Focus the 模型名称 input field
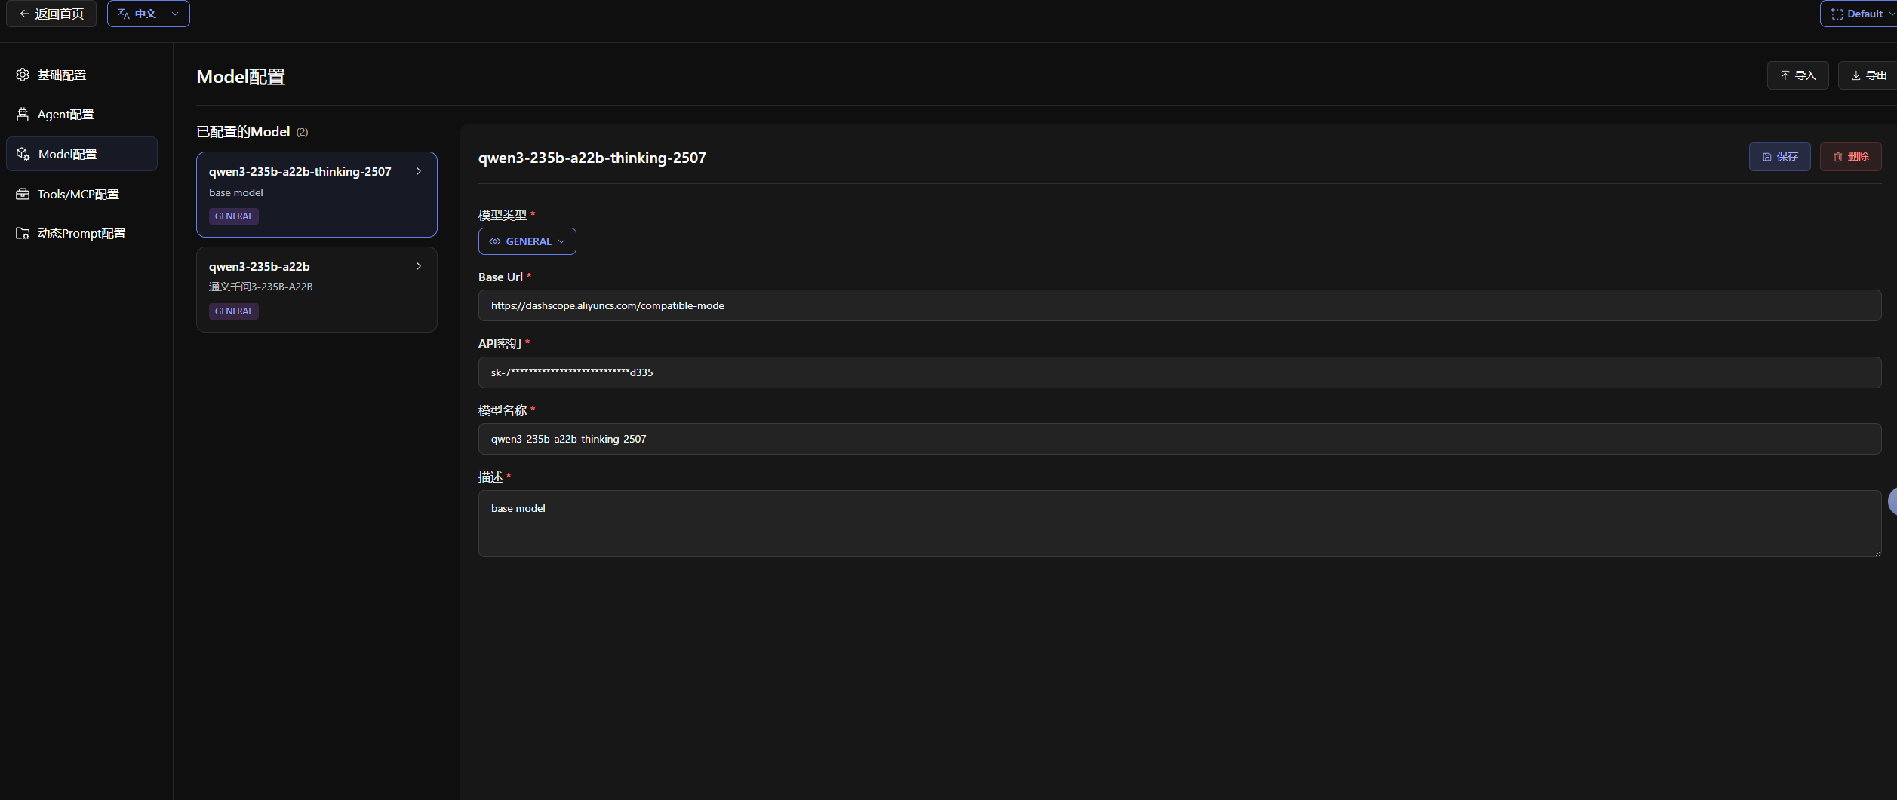Viewport: 1897px width, 800px height. pos(1179,439)
